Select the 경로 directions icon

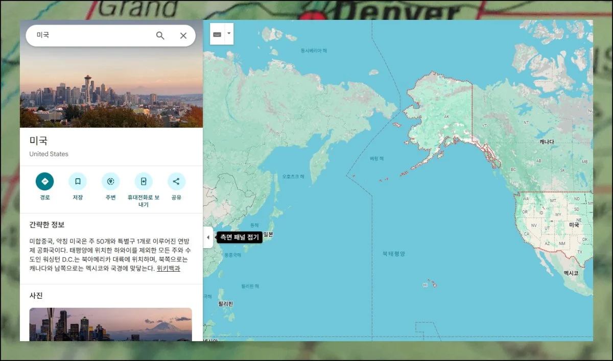44,182
